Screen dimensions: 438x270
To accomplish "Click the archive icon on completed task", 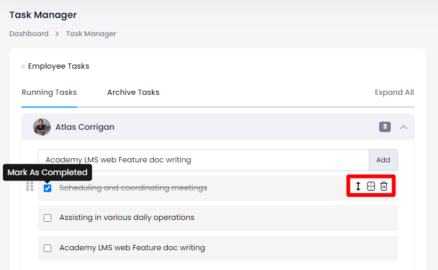I will pyautogui.click(x=371, y=186).
